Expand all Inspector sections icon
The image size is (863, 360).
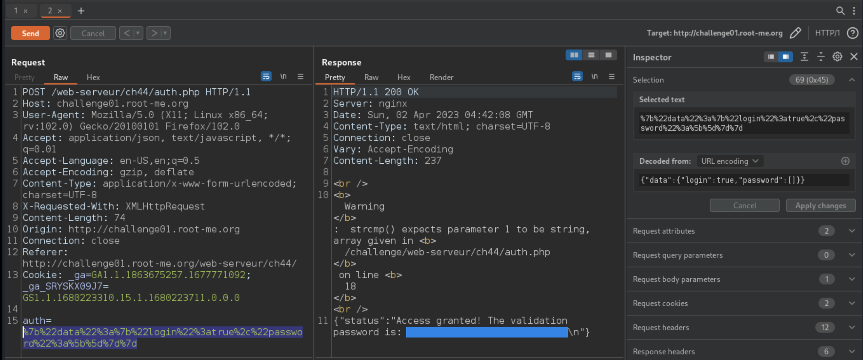point(804,57)
